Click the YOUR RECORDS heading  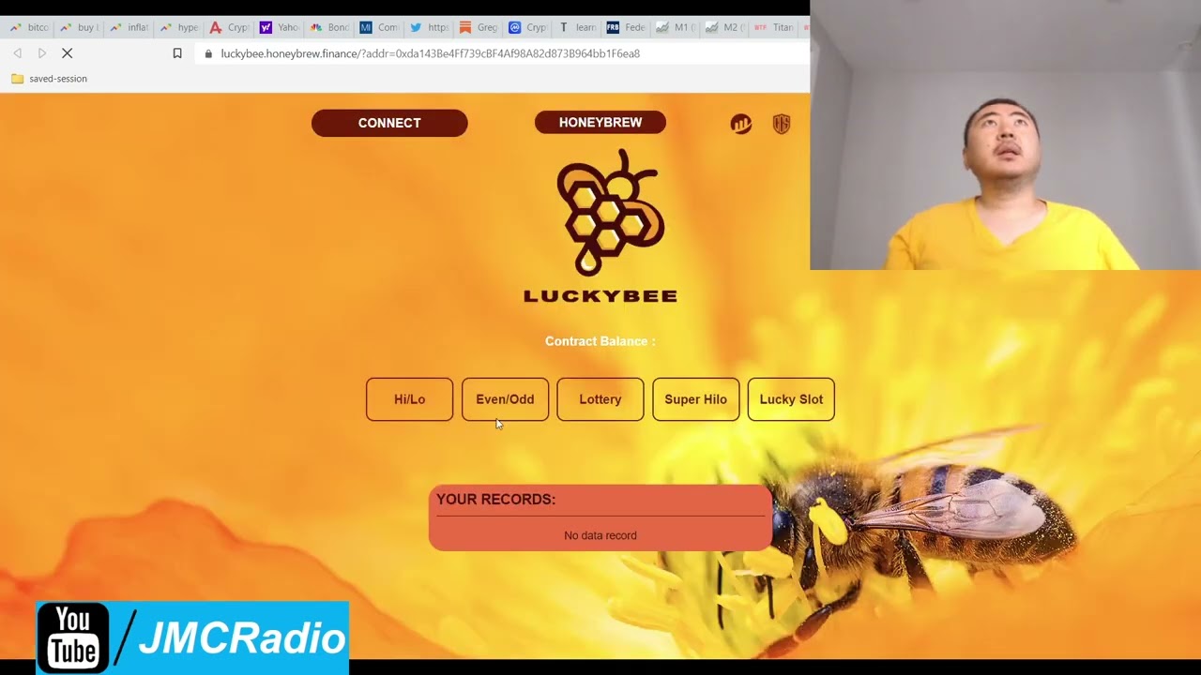click(495, 500)
